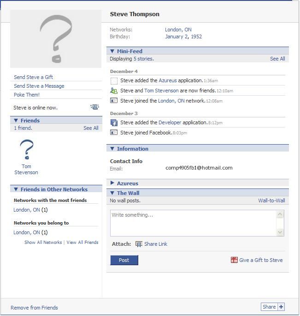This screenshot has width=300, height=316.
Task: Click the Share button
Action: [269, 307]
